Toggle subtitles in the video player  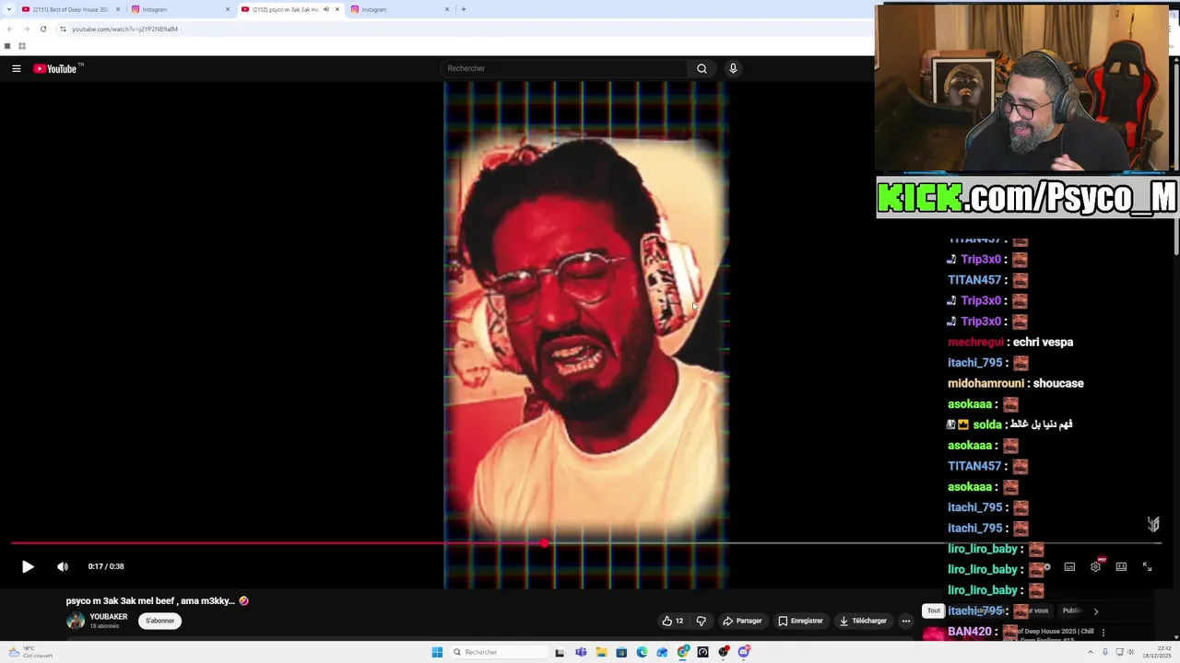pyautogui.click(x=1069, y=566)
